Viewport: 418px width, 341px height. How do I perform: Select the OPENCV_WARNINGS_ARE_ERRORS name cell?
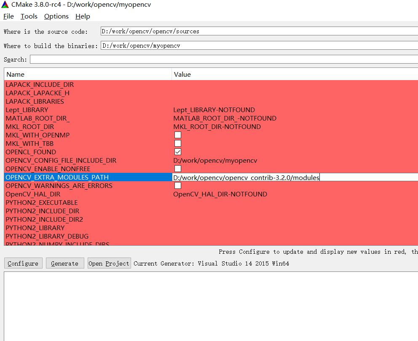(59, 185)
